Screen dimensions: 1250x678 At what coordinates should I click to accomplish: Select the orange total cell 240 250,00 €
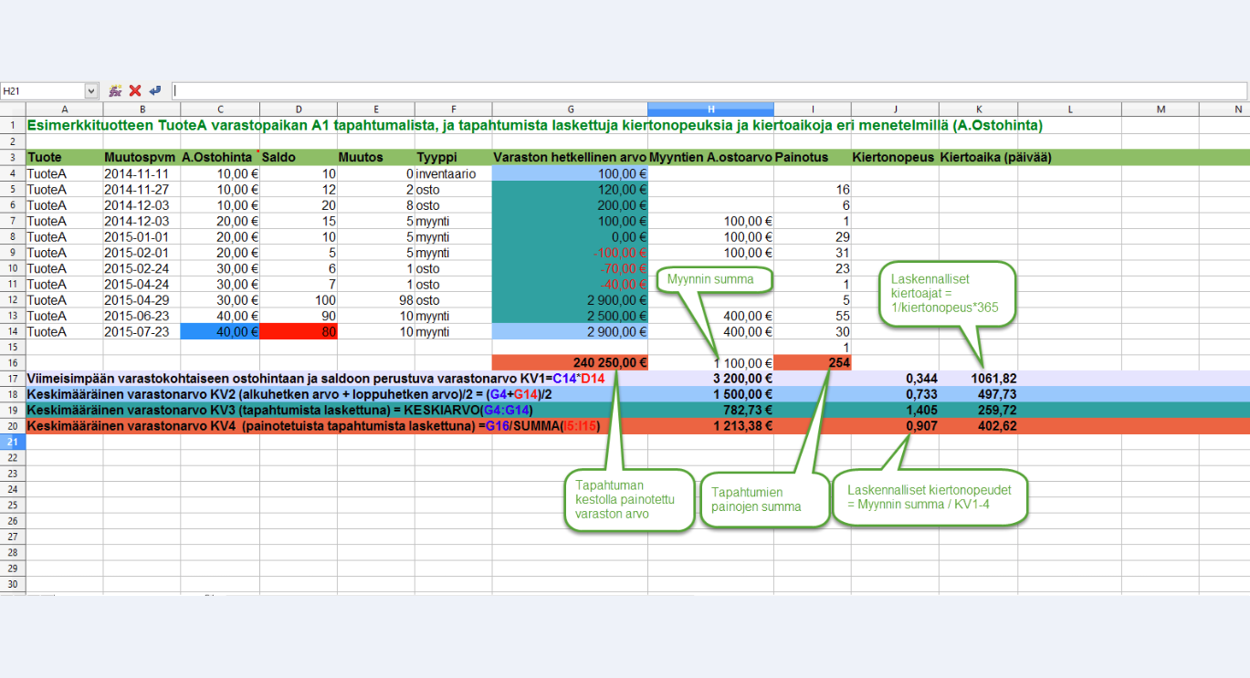tap(570, 362)
